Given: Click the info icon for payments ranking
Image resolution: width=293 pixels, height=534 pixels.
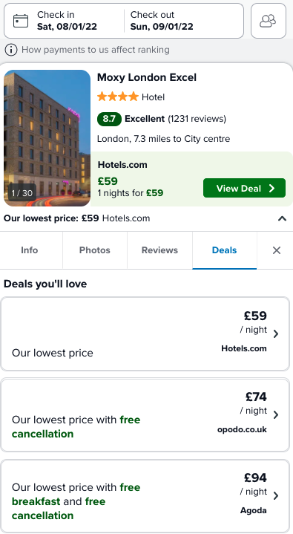Looking at the screenshot, I should pos(11,50).
